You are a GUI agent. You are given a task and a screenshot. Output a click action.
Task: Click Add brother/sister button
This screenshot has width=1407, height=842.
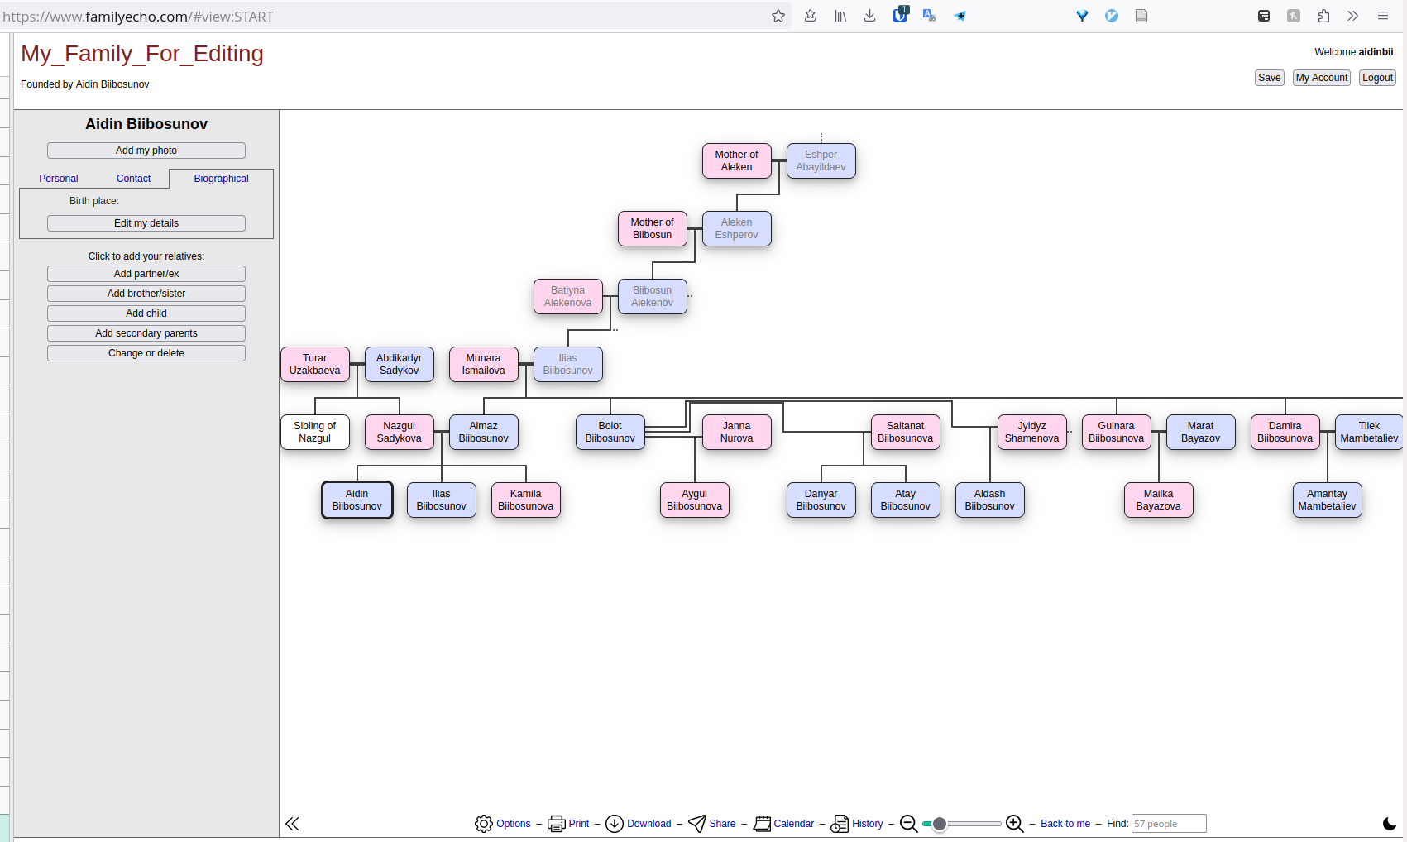coord(146,294)
